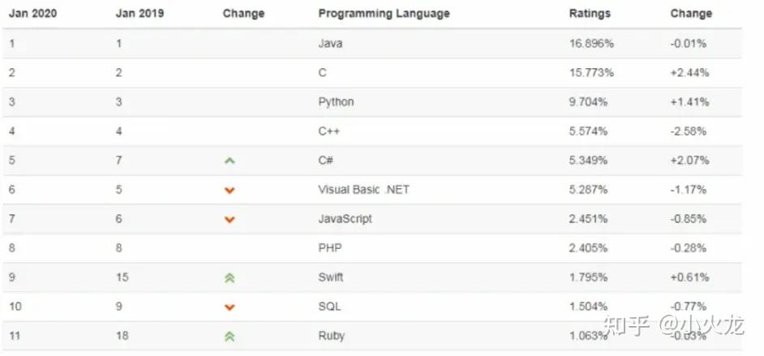Screen dimensions: 764x356
Task: Click the red down arrow in the JavaScript row
Action: [x=230, y=220]
